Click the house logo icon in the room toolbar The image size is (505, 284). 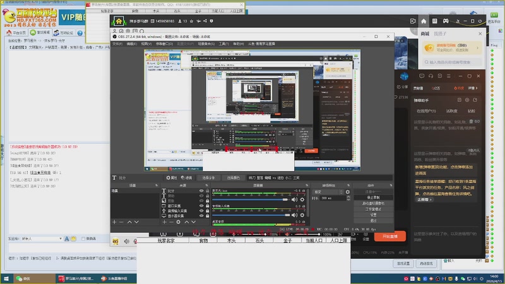[x=119, y=21]
